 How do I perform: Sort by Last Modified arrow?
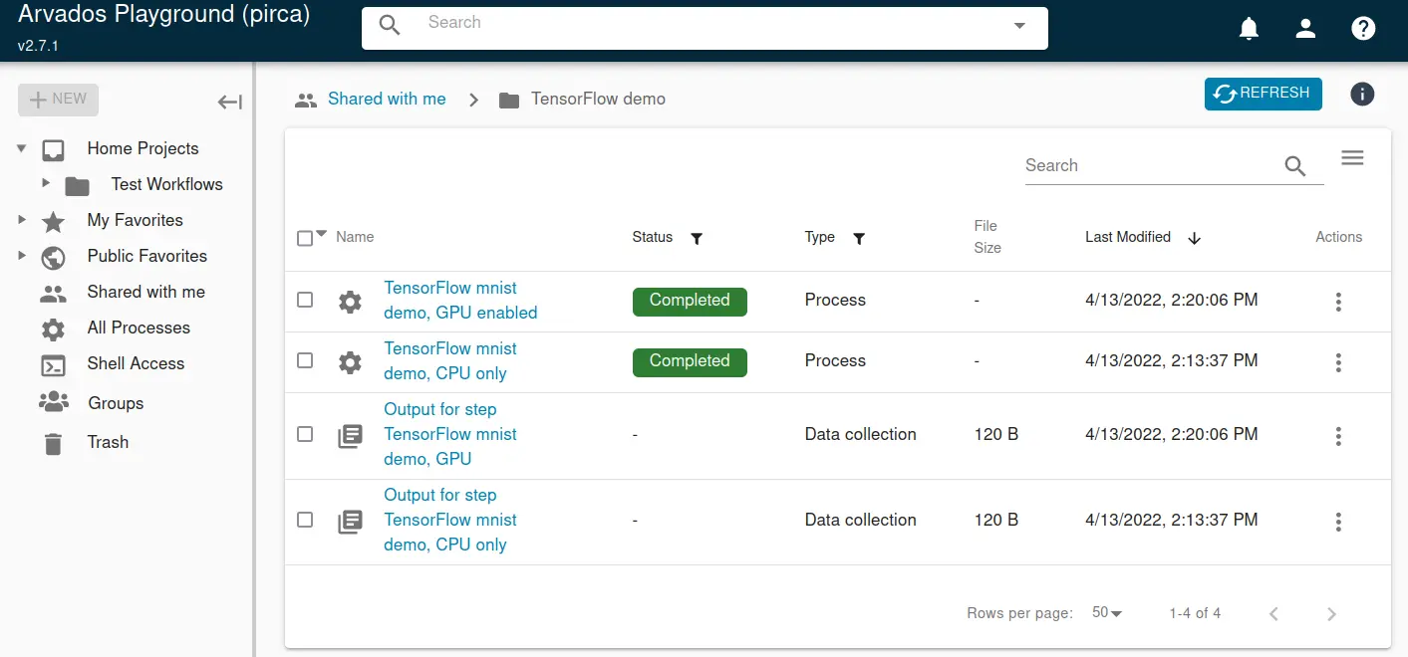1195,238
